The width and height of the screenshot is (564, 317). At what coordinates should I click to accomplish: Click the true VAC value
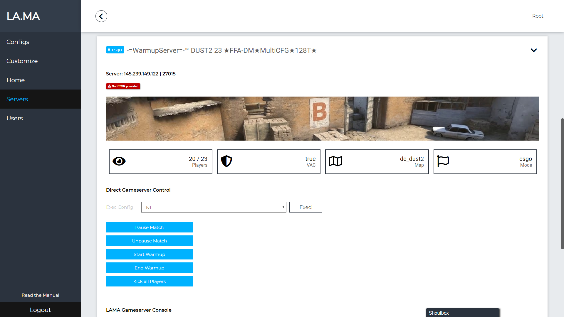[310, 159]
